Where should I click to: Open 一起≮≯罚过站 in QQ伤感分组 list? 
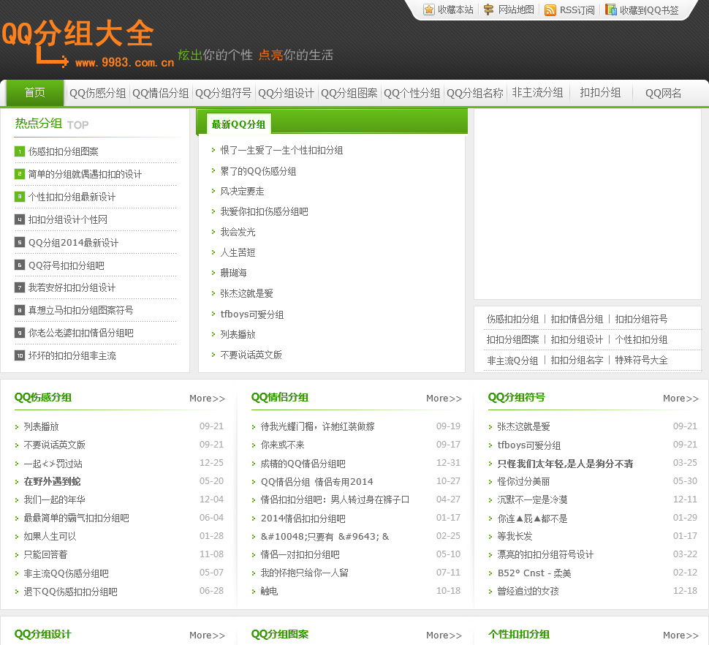coord(53,464)
